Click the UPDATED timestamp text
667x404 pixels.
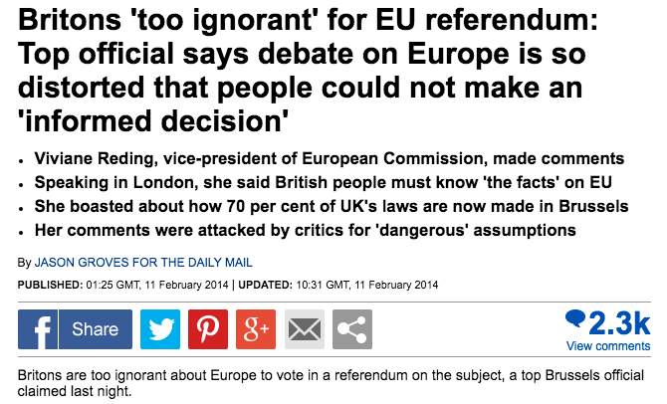pos(338,285)
